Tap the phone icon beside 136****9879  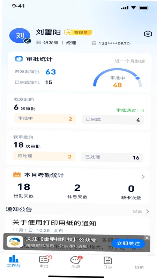[x=94, y=43]
